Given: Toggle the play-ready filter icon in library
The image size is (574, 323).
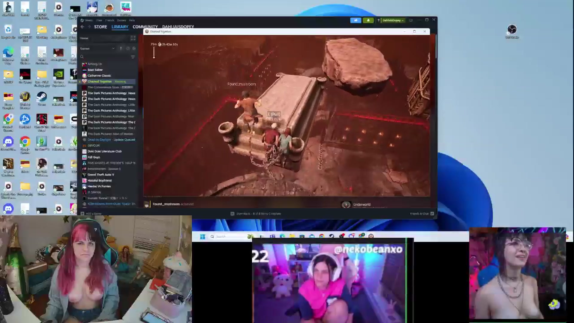Looking at the screenshot, I should pyautogui.click(x=134, y=48).
